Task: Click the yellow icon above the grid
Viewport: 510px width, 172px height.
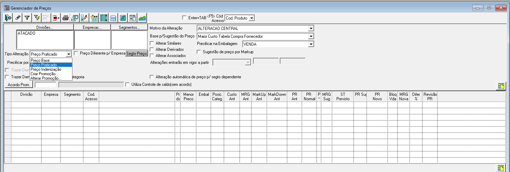Action: 501,86
